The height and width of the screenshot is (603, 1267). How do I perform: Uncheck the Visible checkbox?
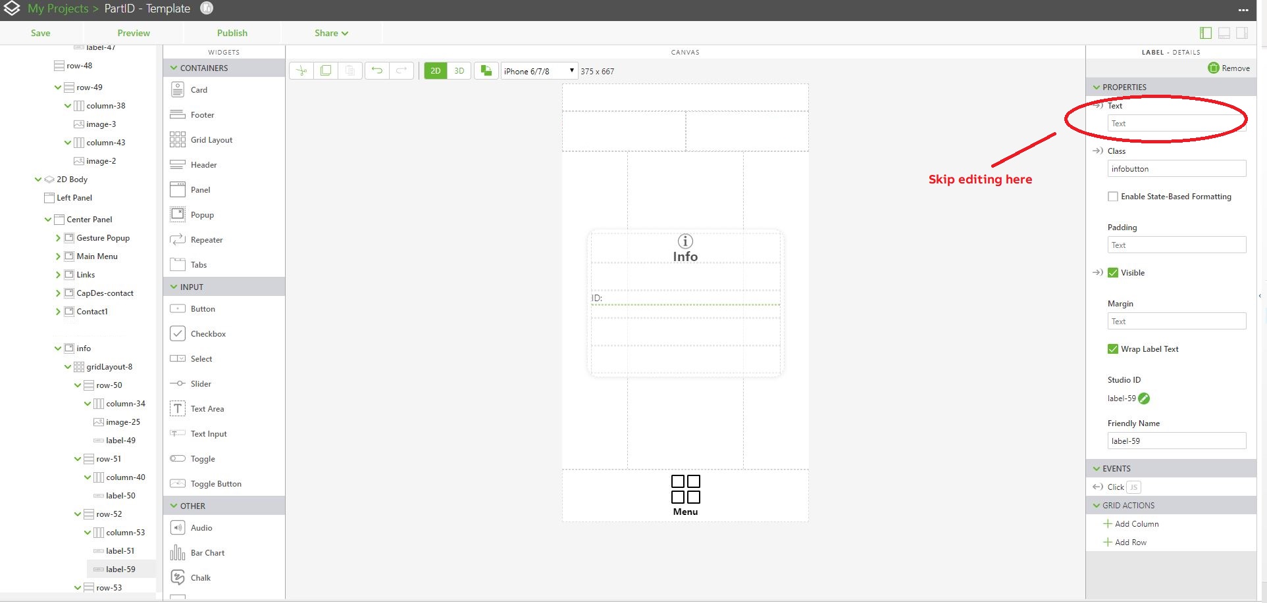coord(1113,273)
